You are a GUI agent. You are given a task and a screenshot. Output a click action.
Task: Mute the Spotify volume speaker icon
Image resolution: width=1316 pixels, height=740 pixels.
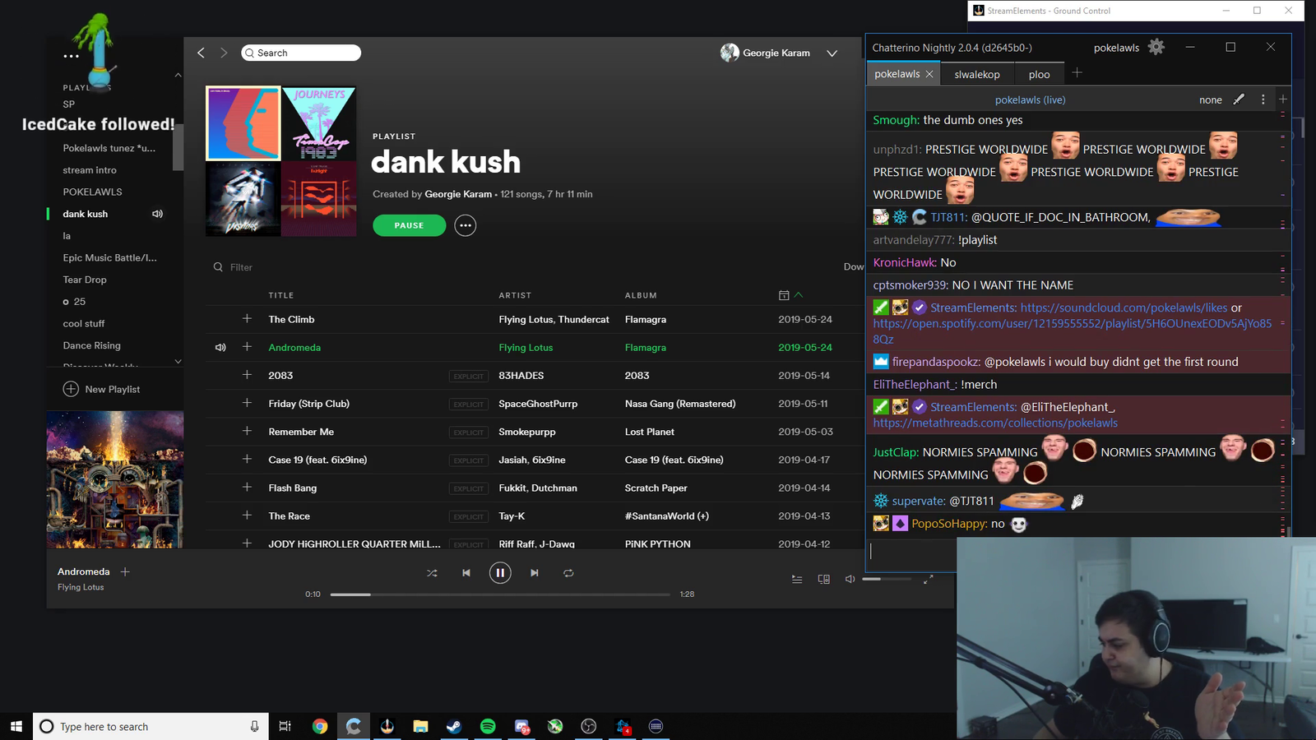(850, 579)
